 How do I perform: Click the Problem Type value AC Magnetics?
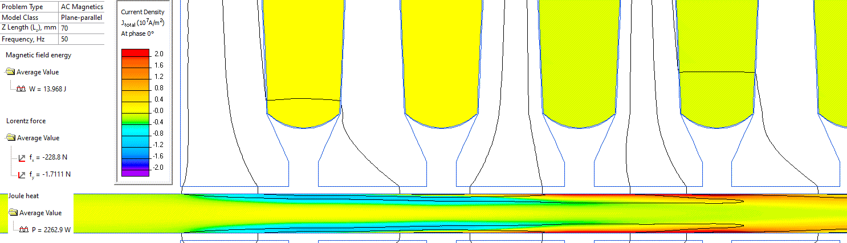click(x=81, y=7)
